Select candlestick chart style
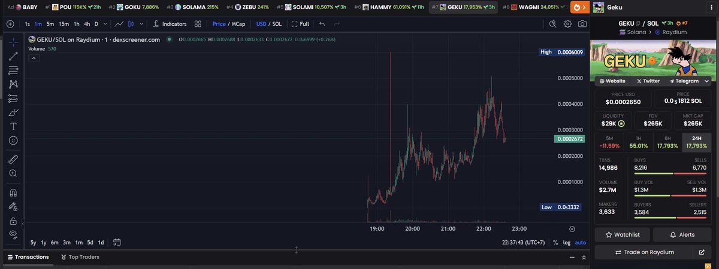Viewport: 719px width, 269px height. click(131, 24)
